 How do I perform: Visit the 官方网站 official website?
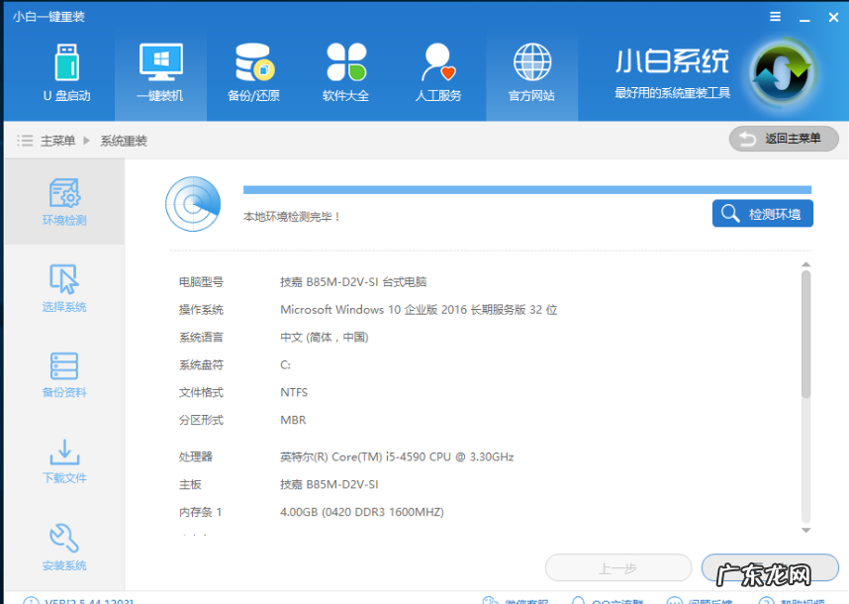[531, 71]
